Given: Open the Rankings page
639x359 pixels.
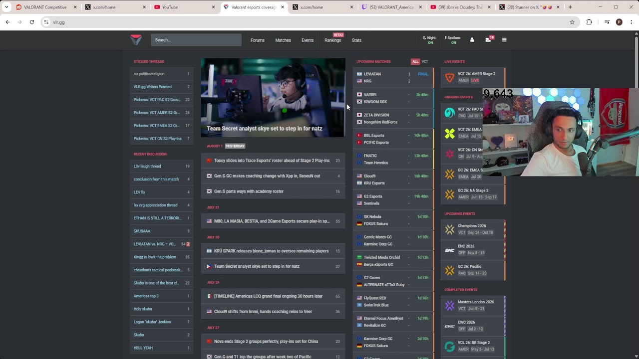Looking at the screenshot, I should click(x=333, y=40).
